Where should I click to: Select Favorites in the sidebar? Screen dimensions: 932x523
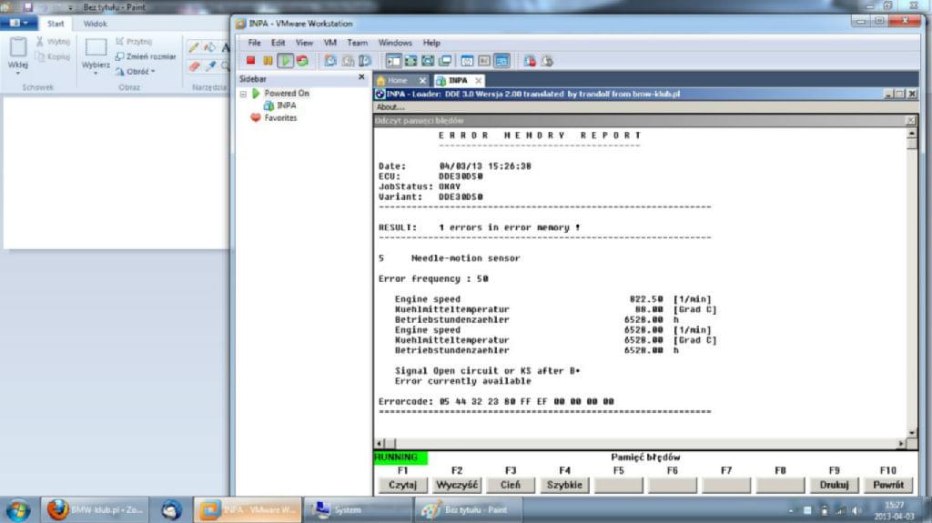[274, 117]
